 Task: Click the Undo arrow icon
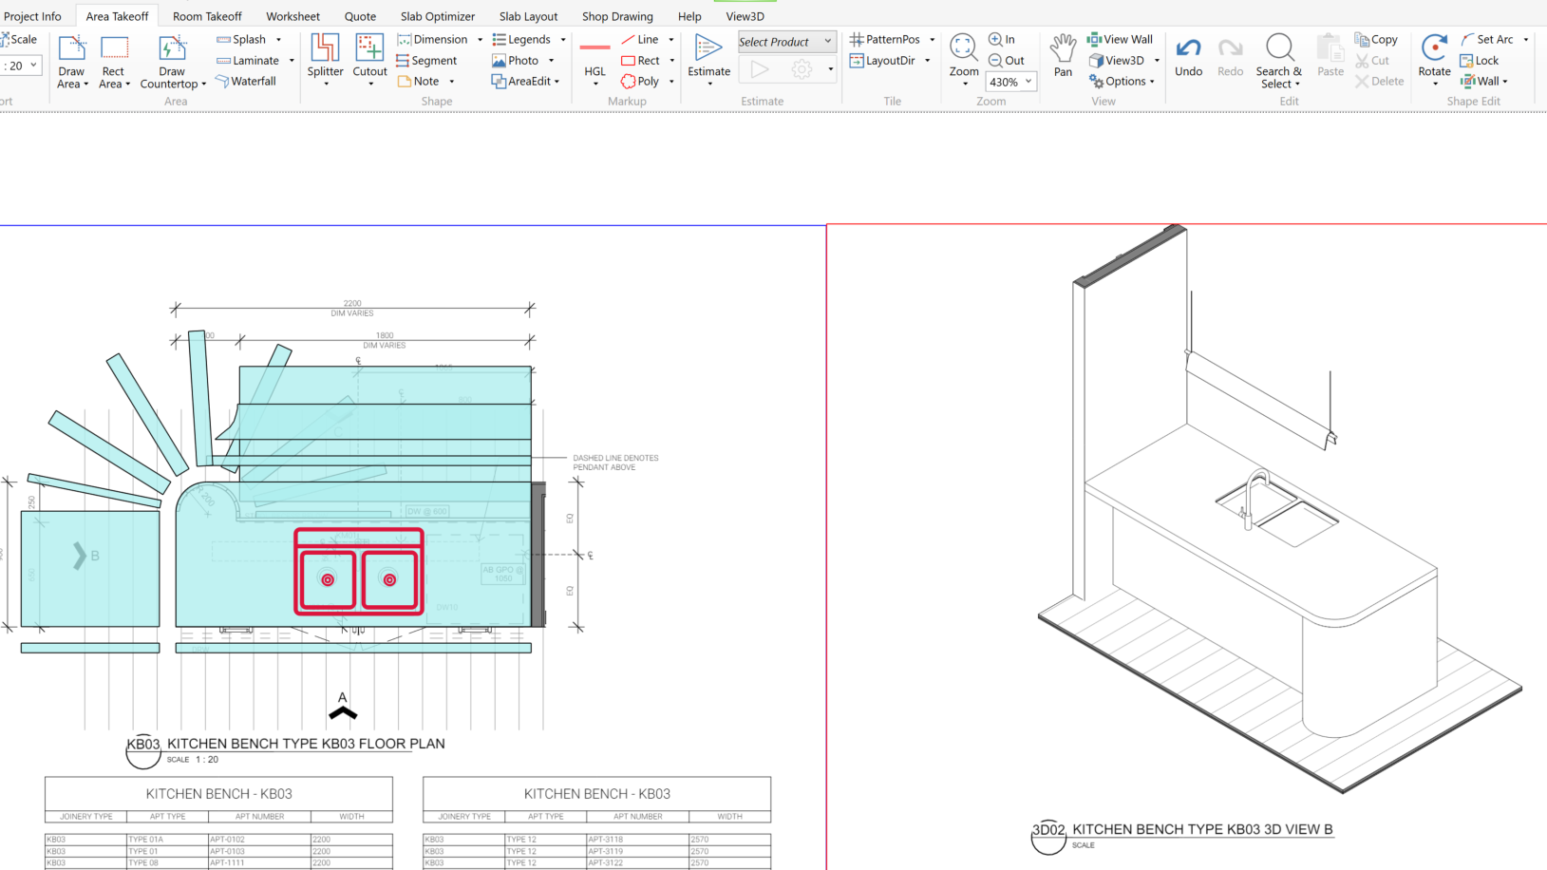click(x=1188, y=49)
